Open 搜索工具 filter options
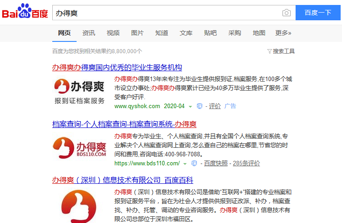Image resolution: width=342 pixels, height=223 pixels. (x=284, y=51)
